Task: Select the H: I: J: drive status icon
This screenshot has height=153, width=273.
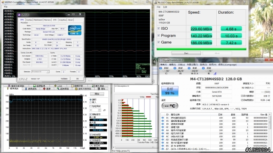Action: click(x=189, y=68)
